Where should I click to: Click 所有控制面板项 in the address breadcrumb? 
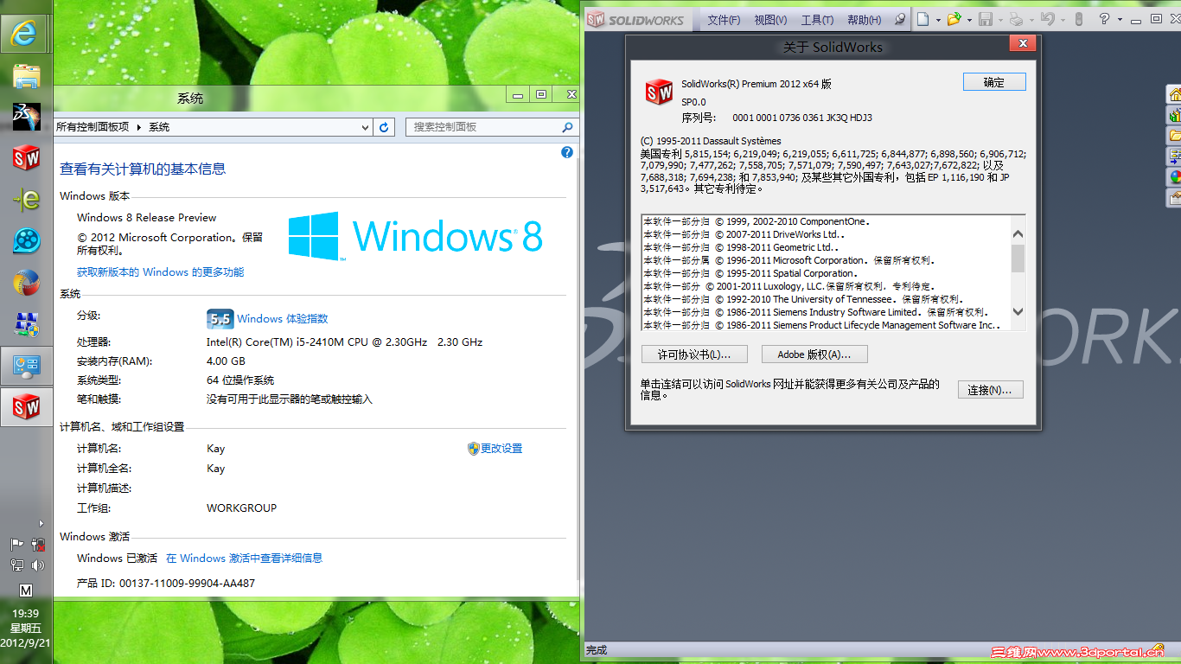93,127
